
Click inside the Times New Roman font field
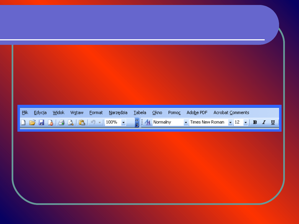point(209,122)
